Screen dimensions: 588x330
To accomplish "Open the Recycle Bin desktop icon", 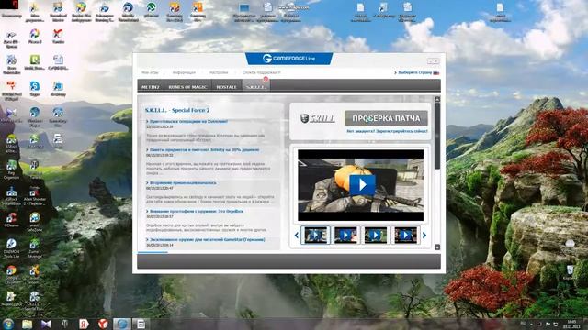I will coord(570,272).
